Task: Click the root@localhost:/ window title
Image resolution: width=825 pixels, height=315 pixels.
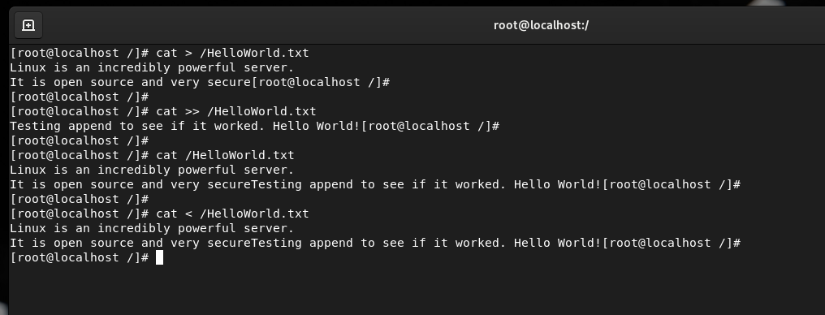Action: point(540,25)
